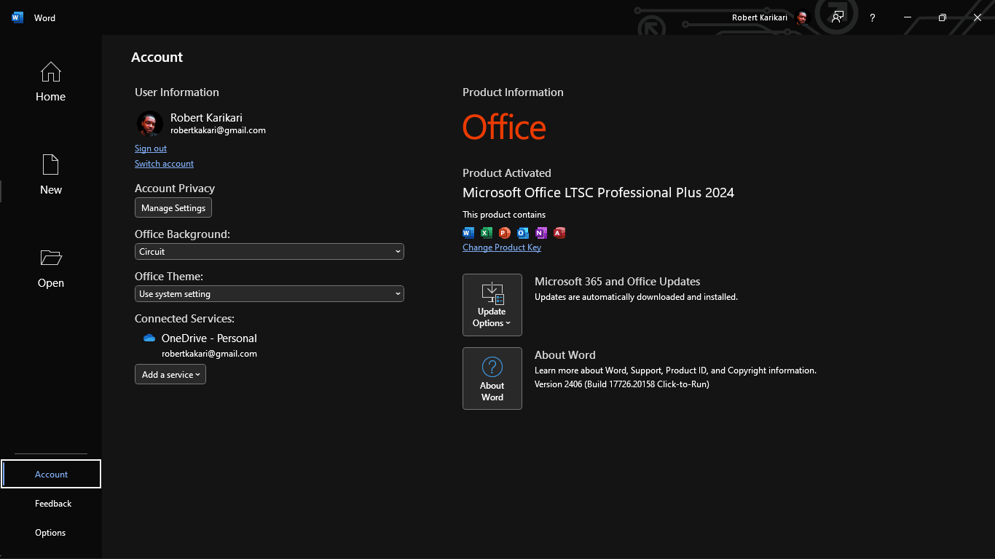The width and height of the screenshot is (995, 559).
Task: Open the Home page in sidebar
Action: [50, 82]
